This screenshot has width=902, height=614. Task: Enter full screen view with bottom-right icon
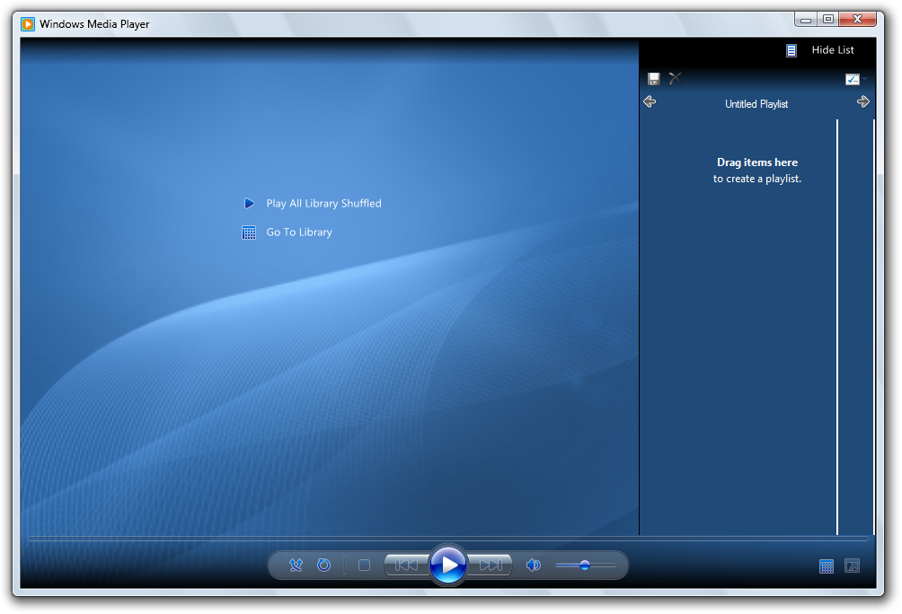click(853, 566)
